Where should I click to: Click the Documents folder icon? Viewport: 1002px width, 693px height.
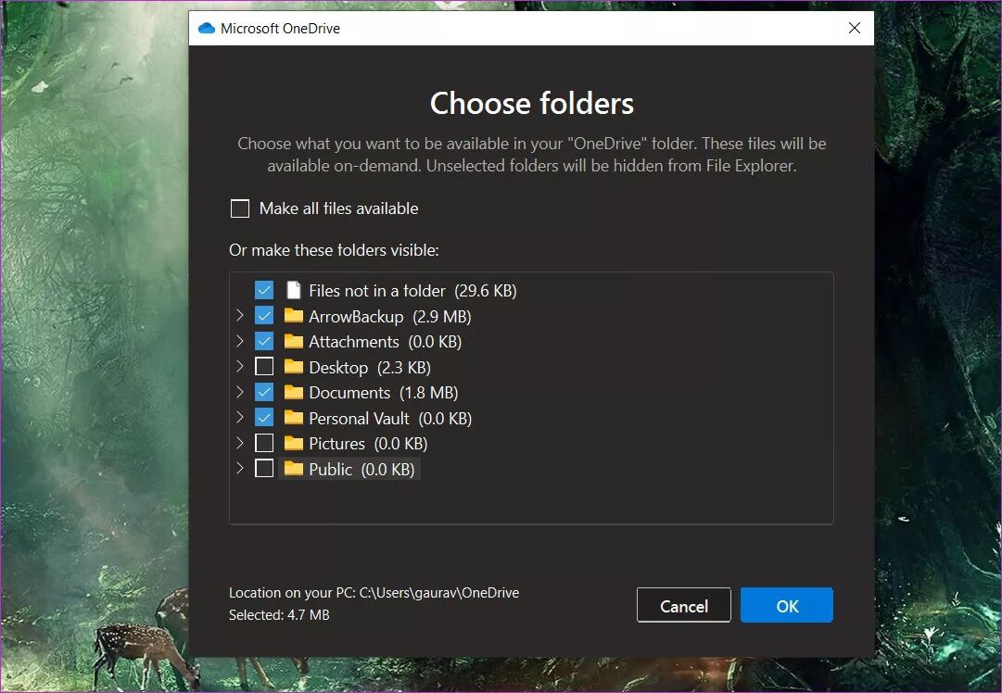click(293, 392)
